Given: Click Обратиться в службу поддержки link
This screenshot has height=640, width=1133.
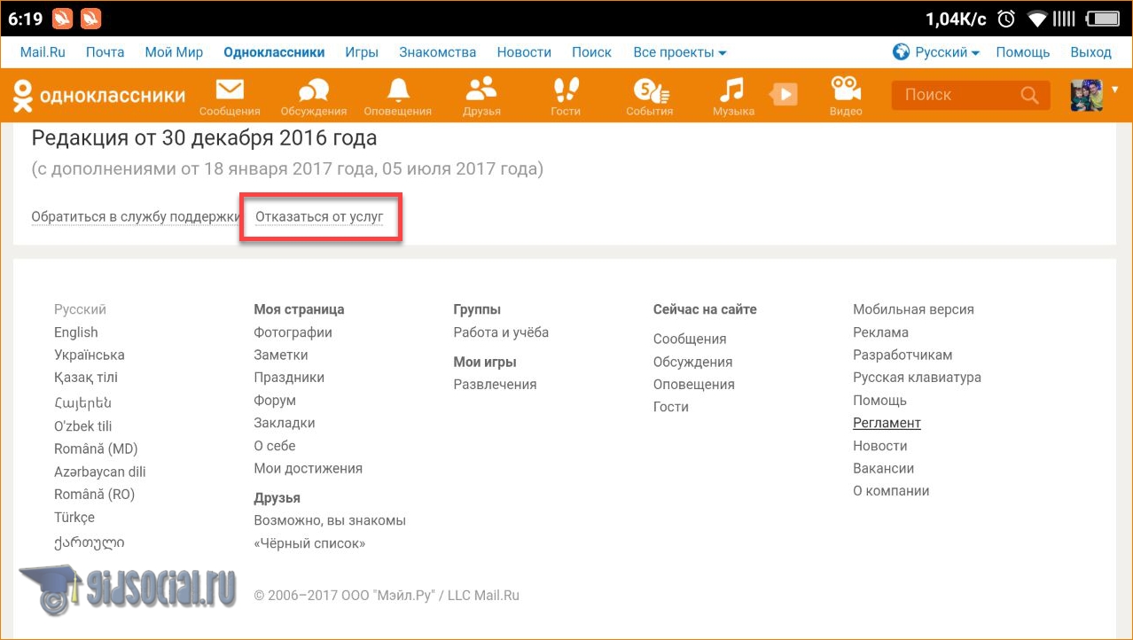Looking at the screenshot, I should [135, 216].
